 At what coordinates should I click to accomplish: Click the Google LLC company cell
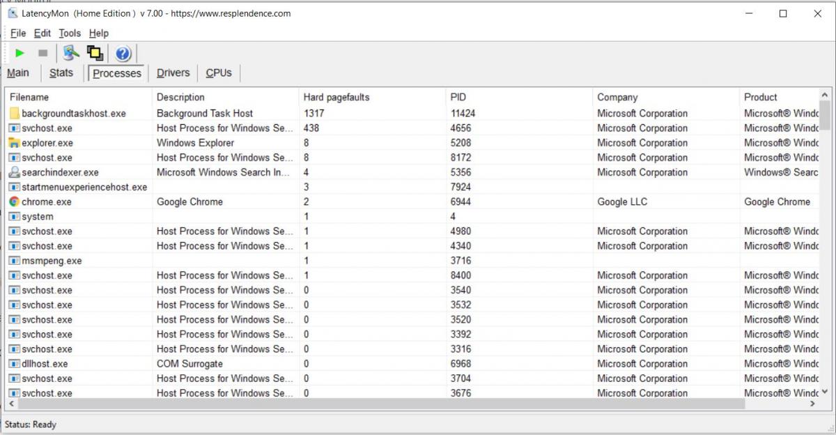(x=622, y=201)
